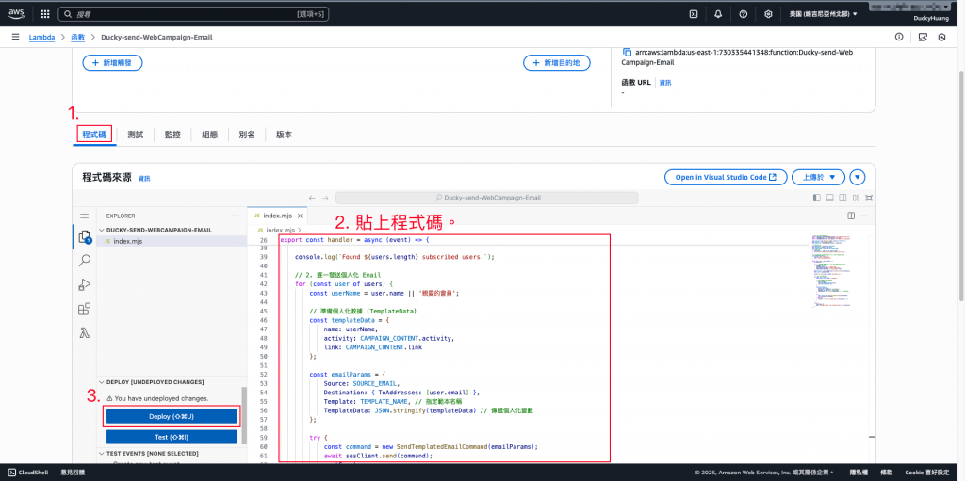
Task: Click the 新增觸發 button
Action: pos(113,63)
